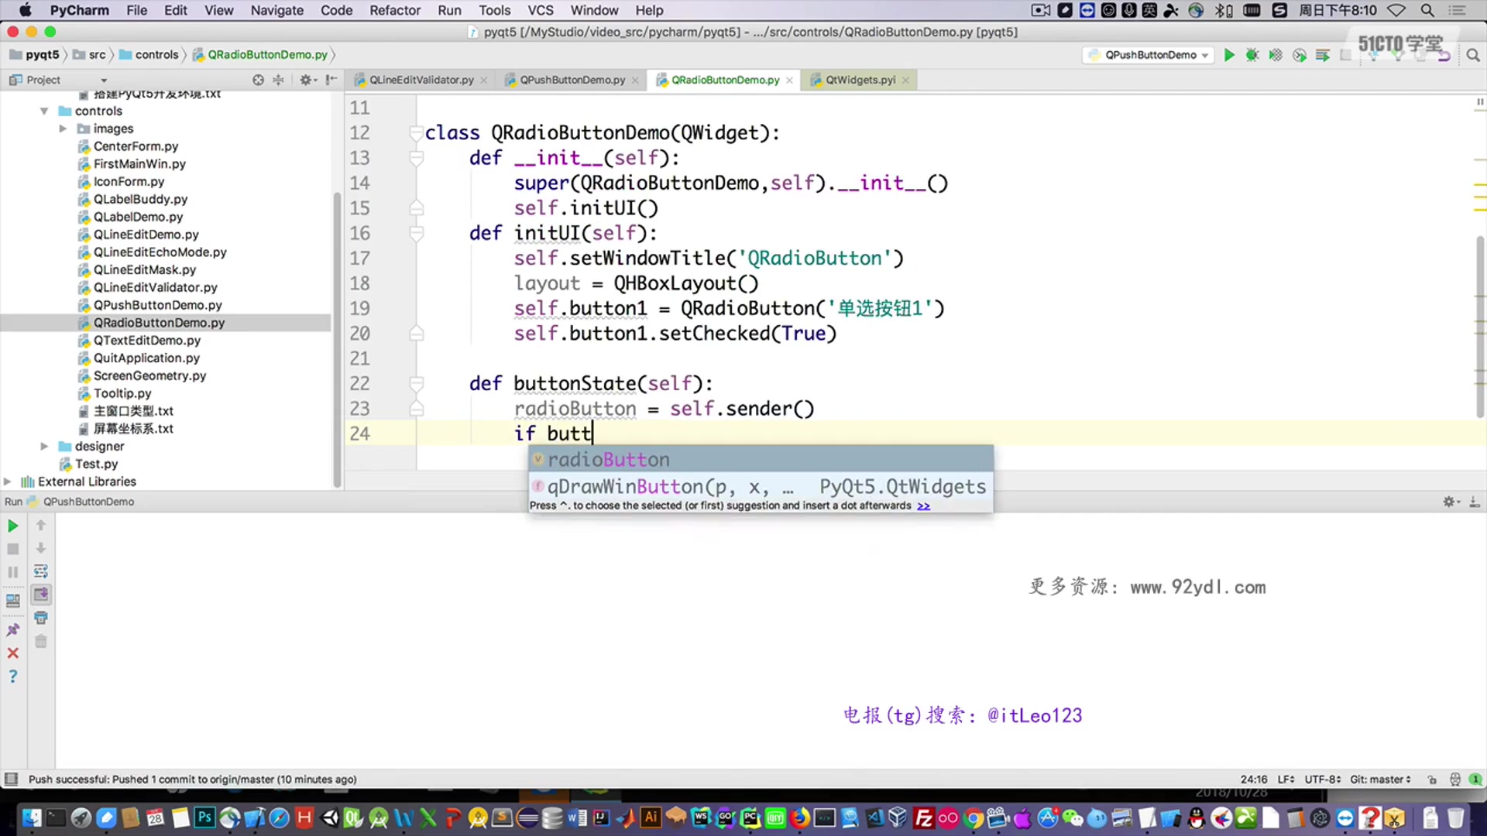Open the Refactor menu
This screenshot has height=836, width=1487.
click(x=394, y=10)
